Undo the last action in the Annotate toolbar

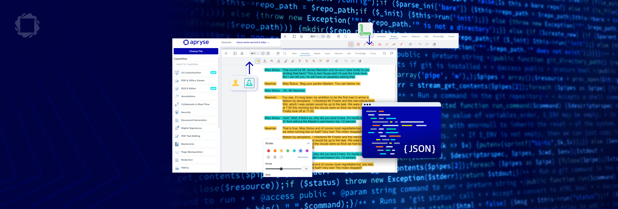(x=346, y=61)
